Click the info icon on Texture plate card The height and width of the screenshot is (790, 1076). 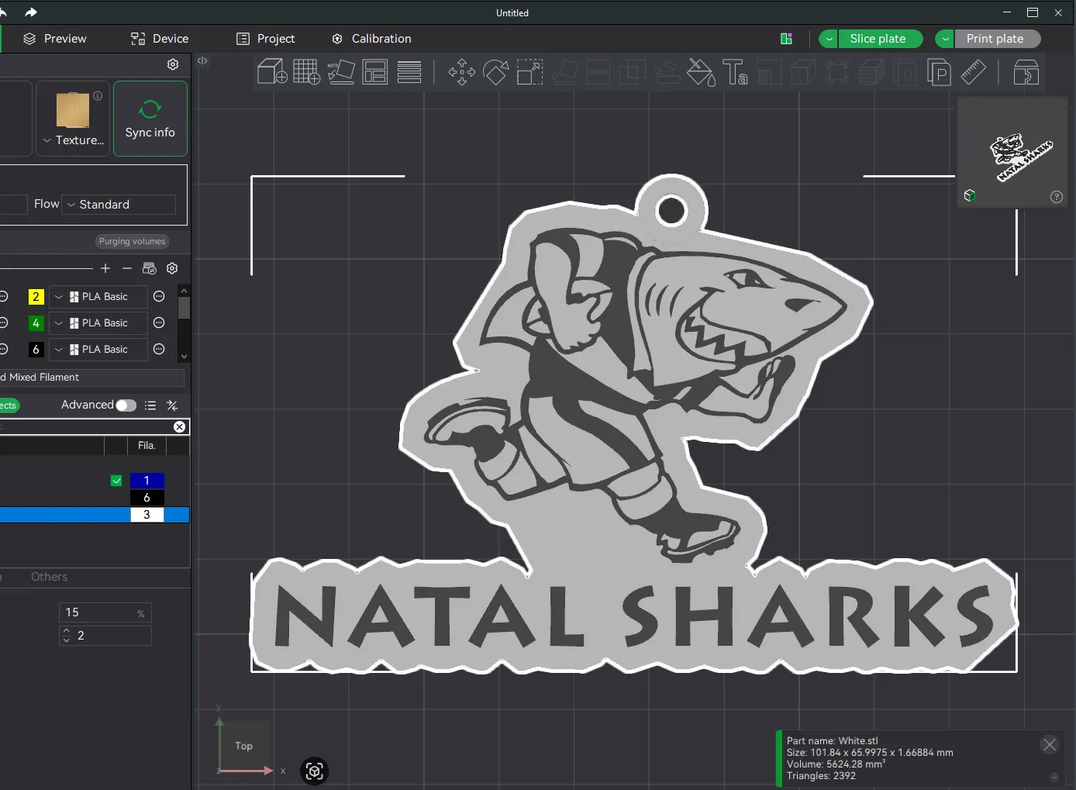point(98,96)
